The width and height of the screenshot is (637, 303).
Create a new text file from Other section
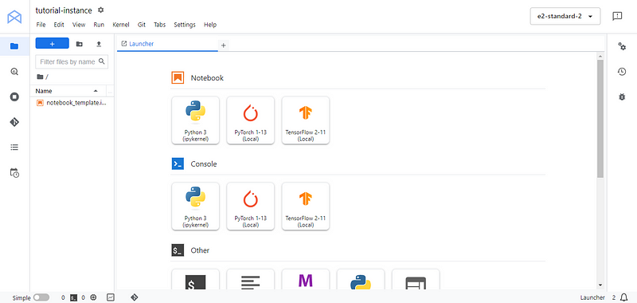tap(251, 280)
